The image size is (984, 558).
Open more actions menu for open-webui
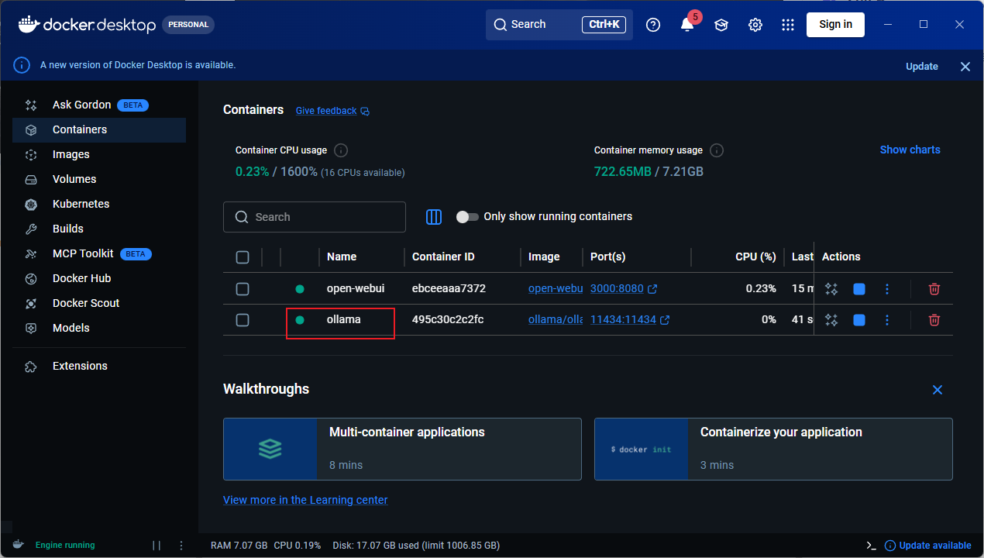click(887, 289)
